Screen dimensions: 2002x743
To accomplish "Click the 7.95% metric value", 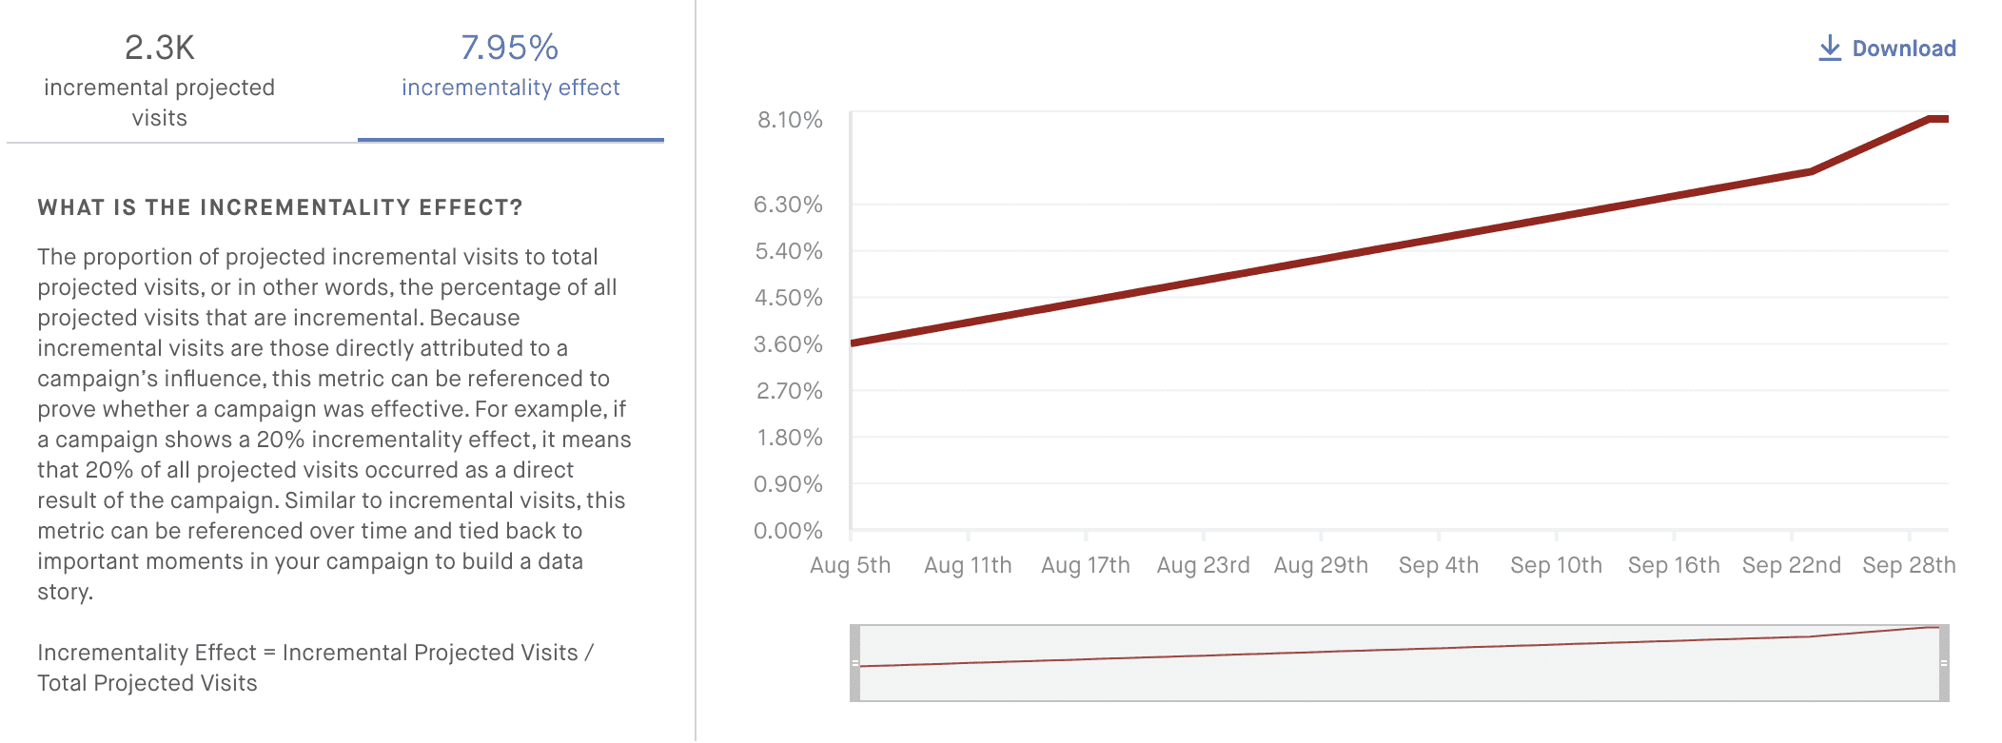I will pyautogui.click(x=510, y=46).
